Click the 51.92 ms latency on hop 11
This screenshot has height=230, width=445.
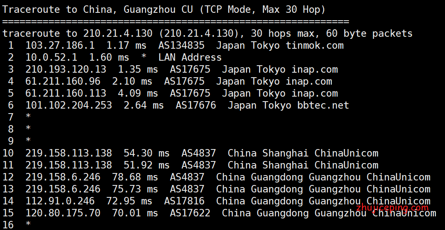(x=147, y=165)
